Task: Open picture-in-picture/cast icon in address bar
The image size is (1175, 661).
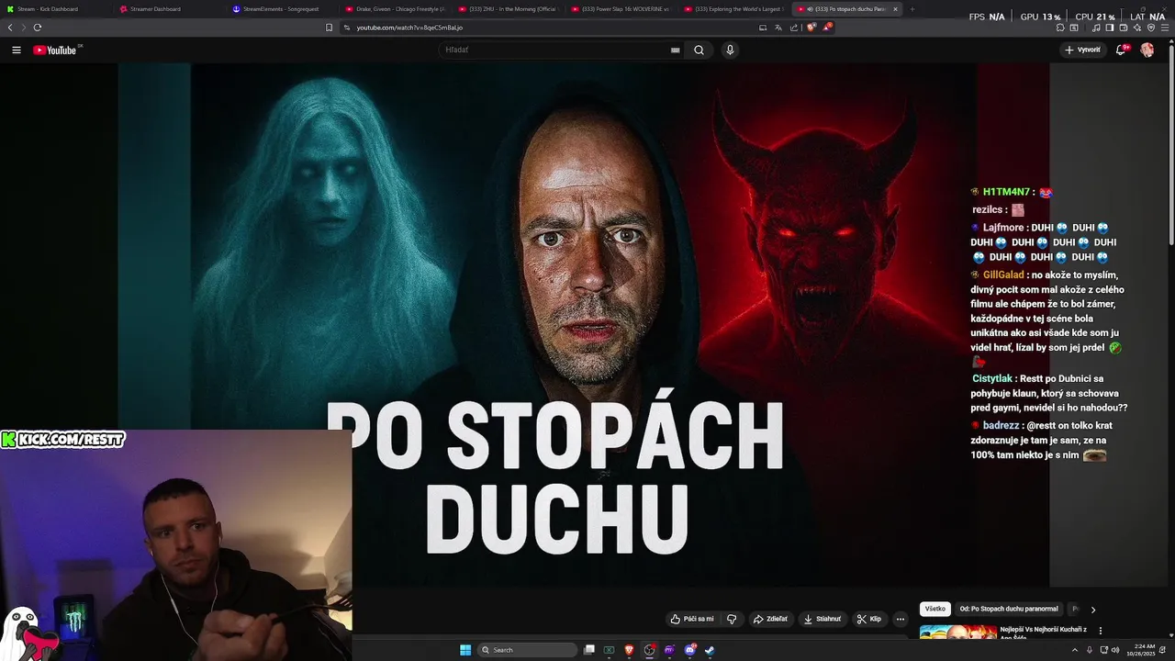Action: coord(763,28)
